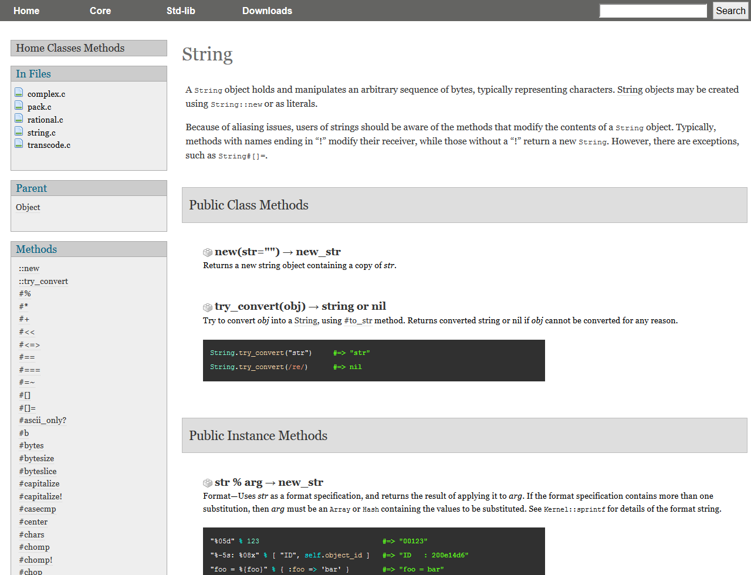This screenshot has height=575, width=751.
Task: Click the new(str="") → new_str heading
Action: [x=278, y=252]
